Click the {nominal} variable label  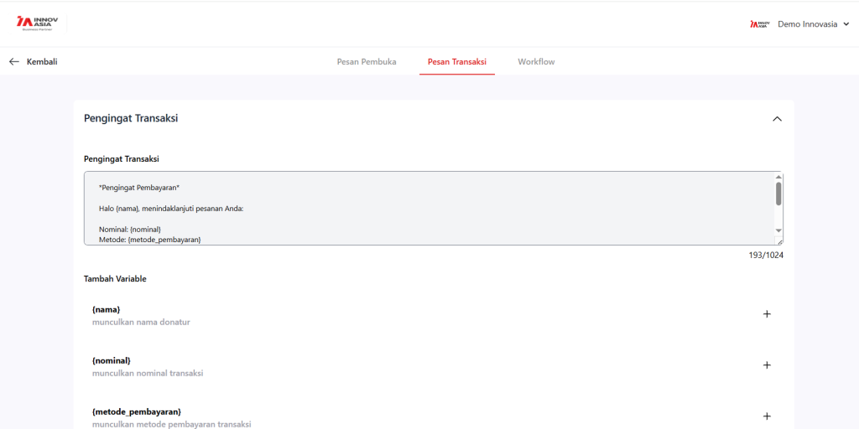point(112,360)
